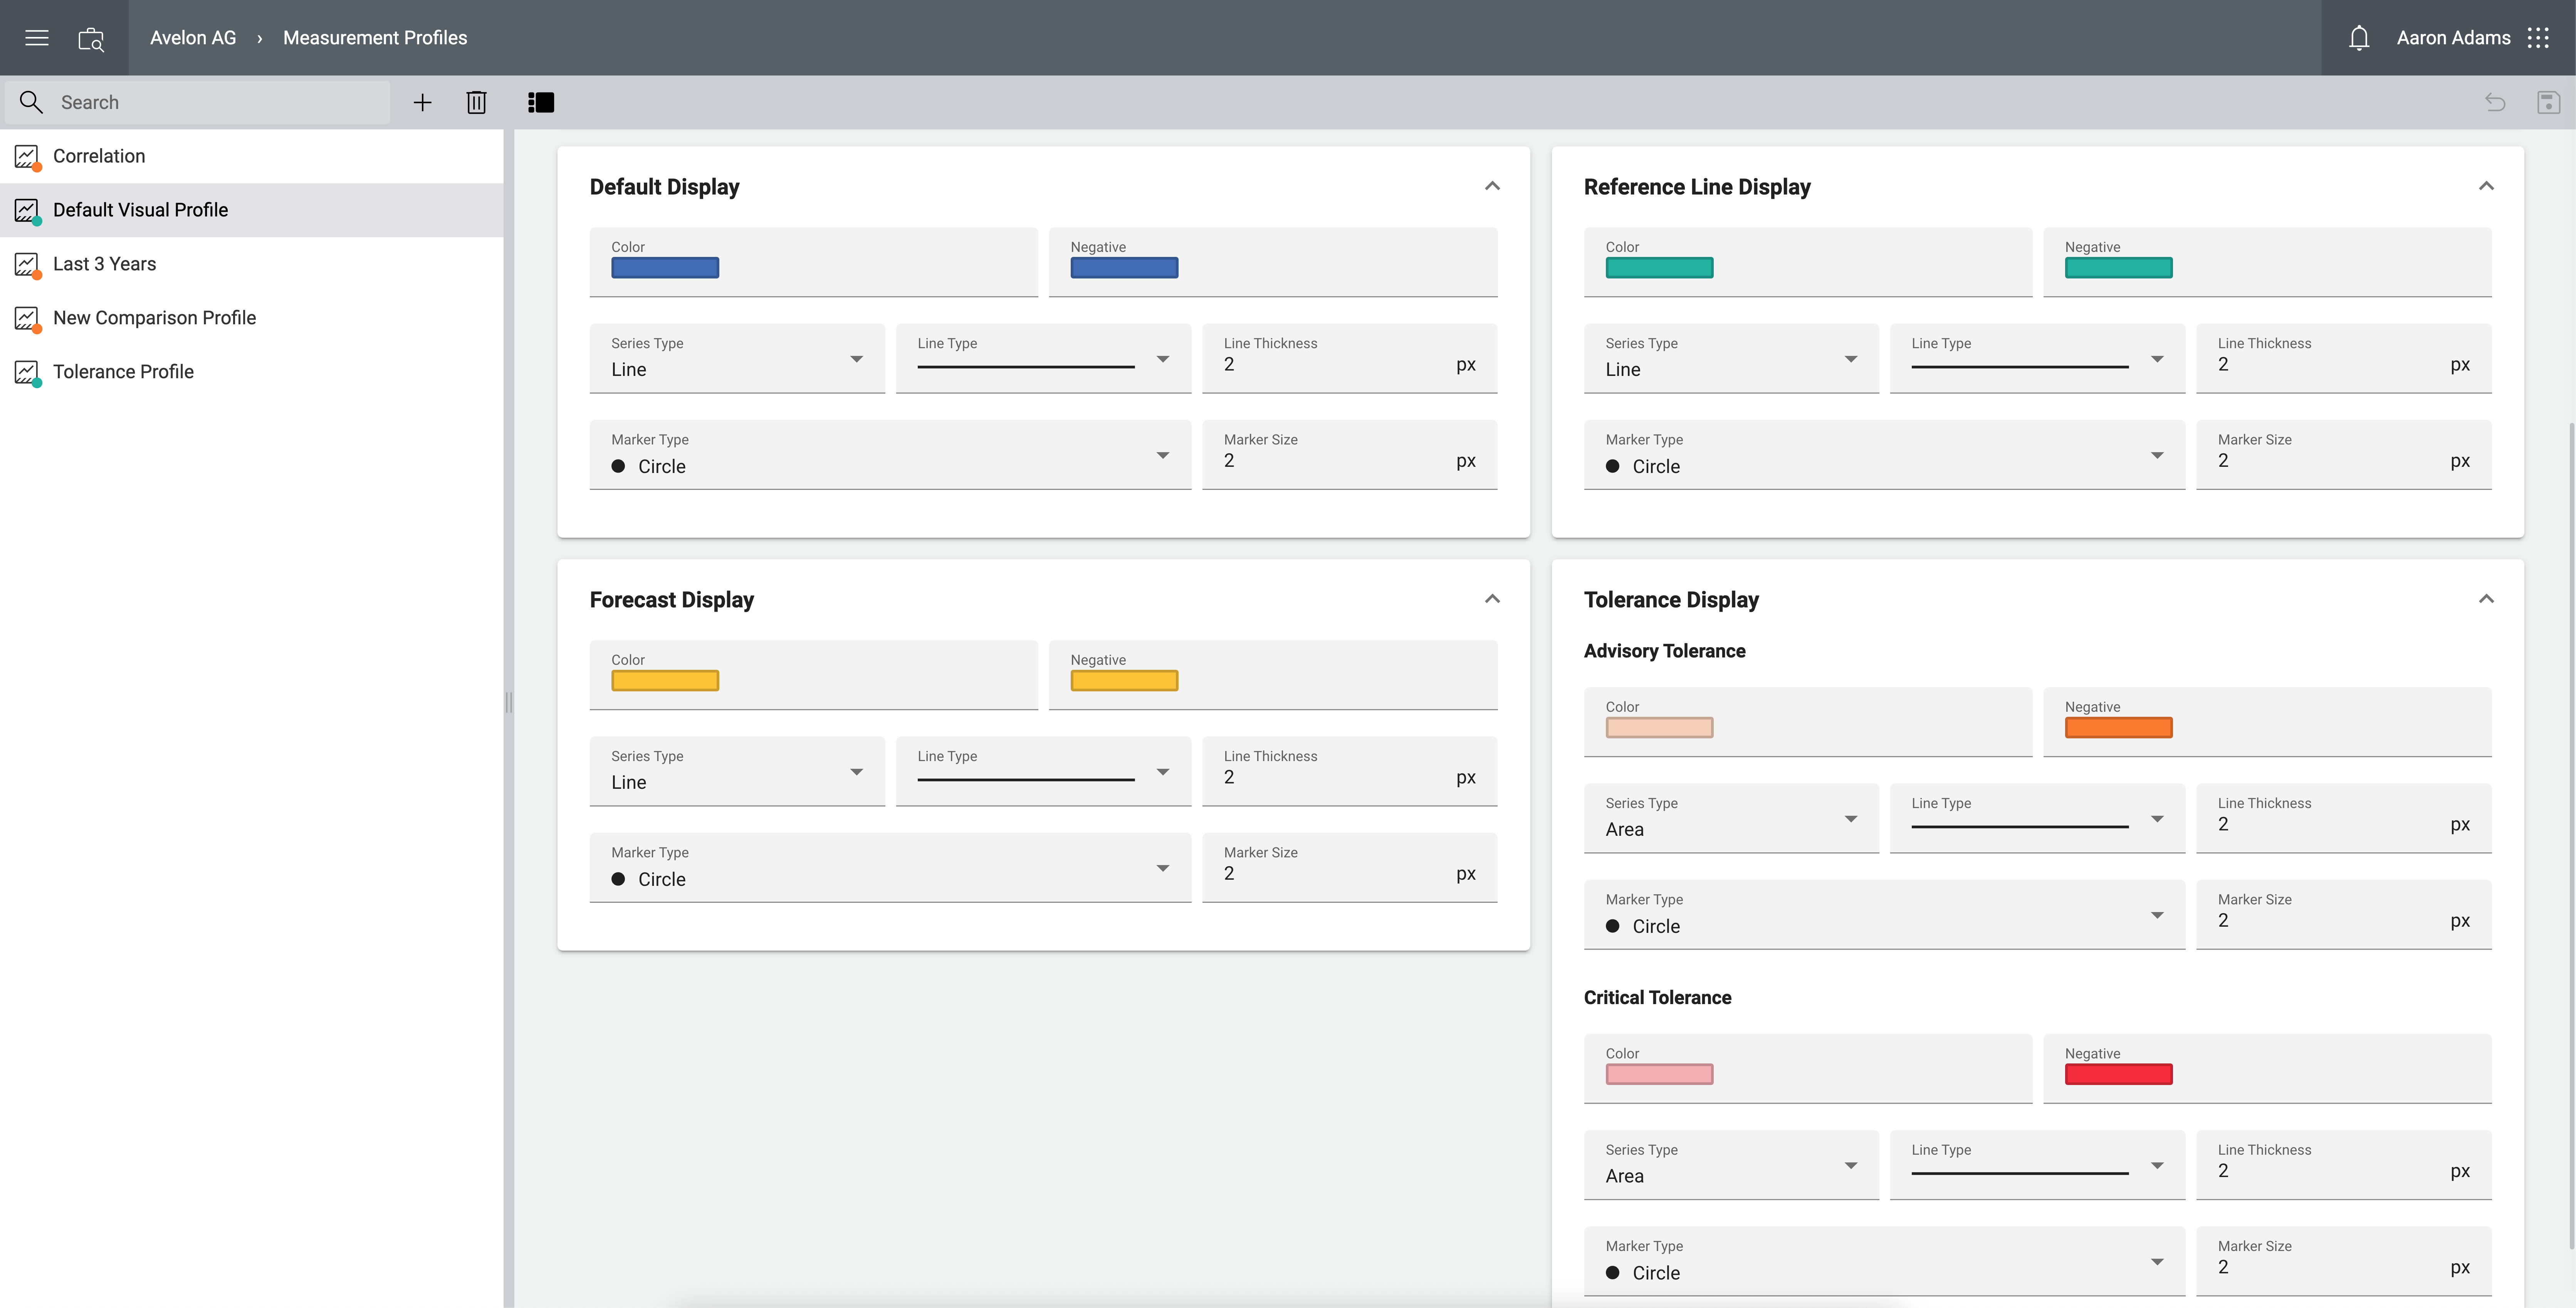The image size is (2576, 1308).
Task: Open Line Type dropdown in Forecast Display
Action: (1043, 772)
